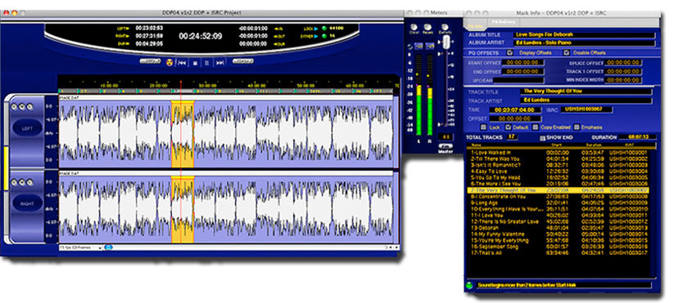Image resolution: width=683 pixels, height=303 pixels.
Task: Select track '8-I Concentrate On You'
Action: point(558,197)
